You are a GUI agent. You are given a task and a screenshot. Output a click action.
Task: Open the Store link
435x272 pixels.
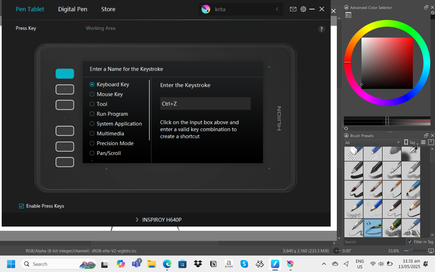coord(108,9)
